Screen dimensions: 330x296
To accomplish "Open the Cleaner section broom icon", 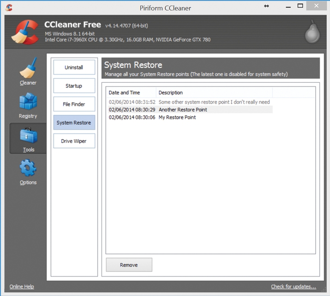I will point(28,68).
